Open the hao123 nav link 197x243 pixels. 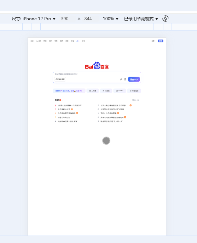coord(39,41)
